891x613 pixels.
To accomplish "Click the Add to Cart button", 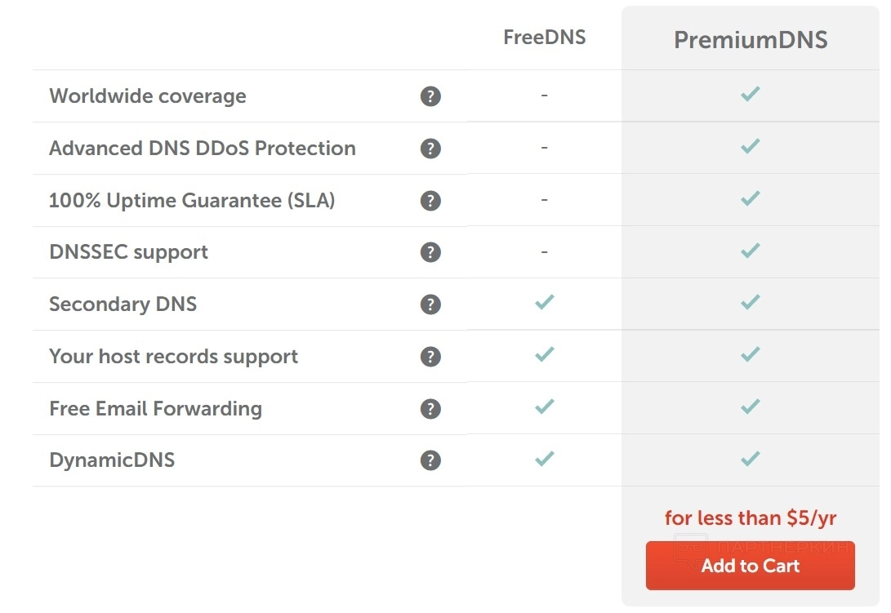I will pyautogui.click(x=750, y=566).
